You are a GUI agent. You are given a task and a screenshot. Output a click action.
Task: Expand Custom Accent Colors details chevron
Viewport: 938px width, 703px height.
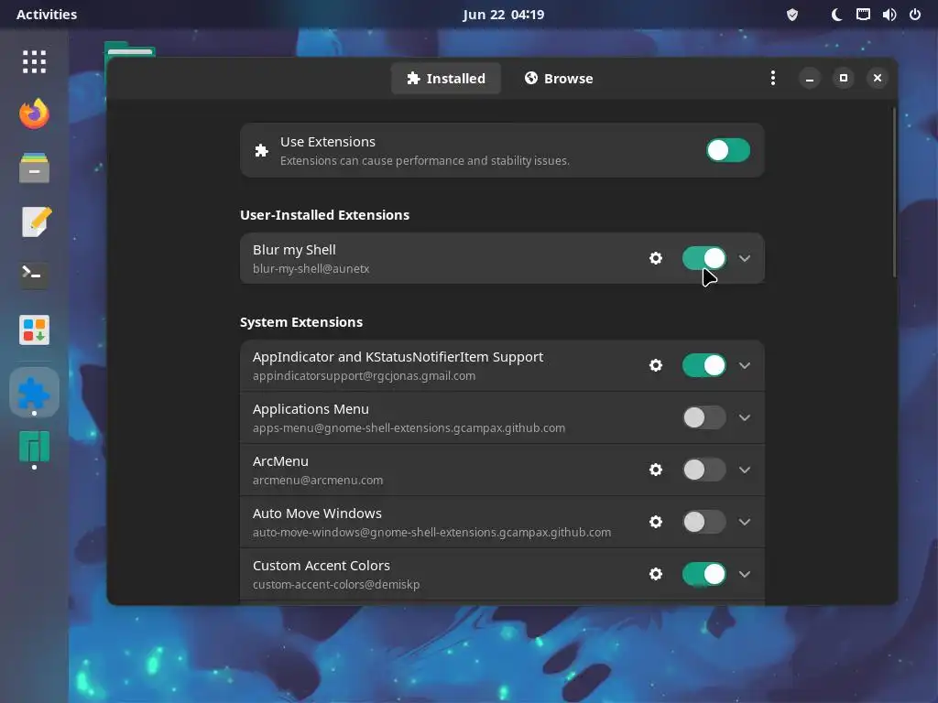[744, 574]
